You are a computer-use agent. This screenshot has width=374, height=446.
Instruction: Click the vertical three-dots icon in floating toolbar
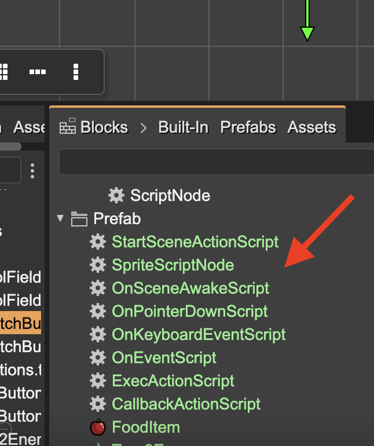76,72
